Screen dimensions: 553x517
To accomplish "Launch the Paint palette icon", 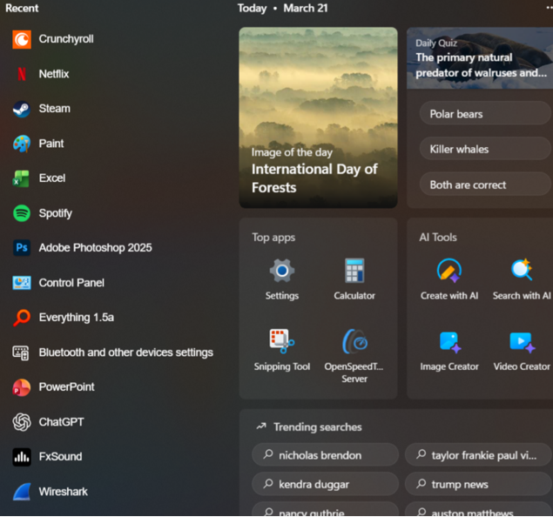I will point(22,144).
